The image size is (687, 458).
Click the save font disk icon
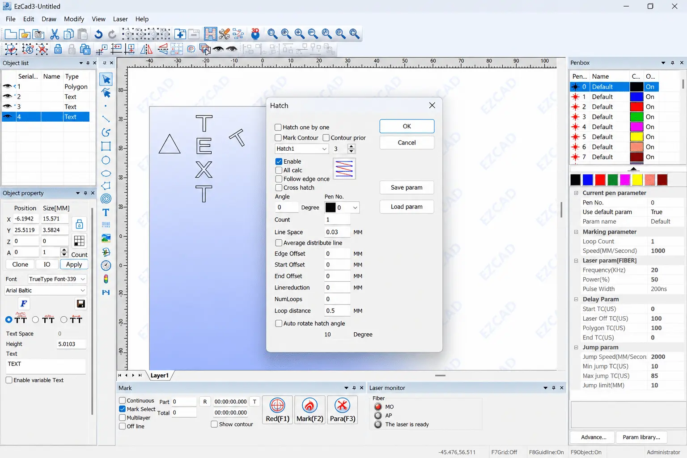click(x=81, y=304)
